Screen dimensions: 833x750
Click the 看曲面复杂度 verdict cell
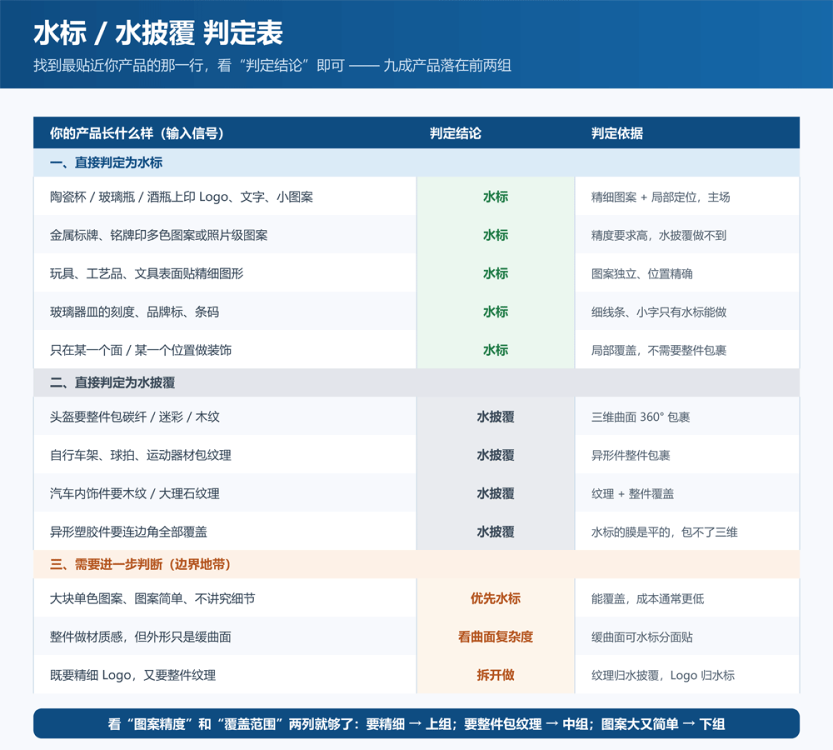pyautogui.click(x=496, y=637)
